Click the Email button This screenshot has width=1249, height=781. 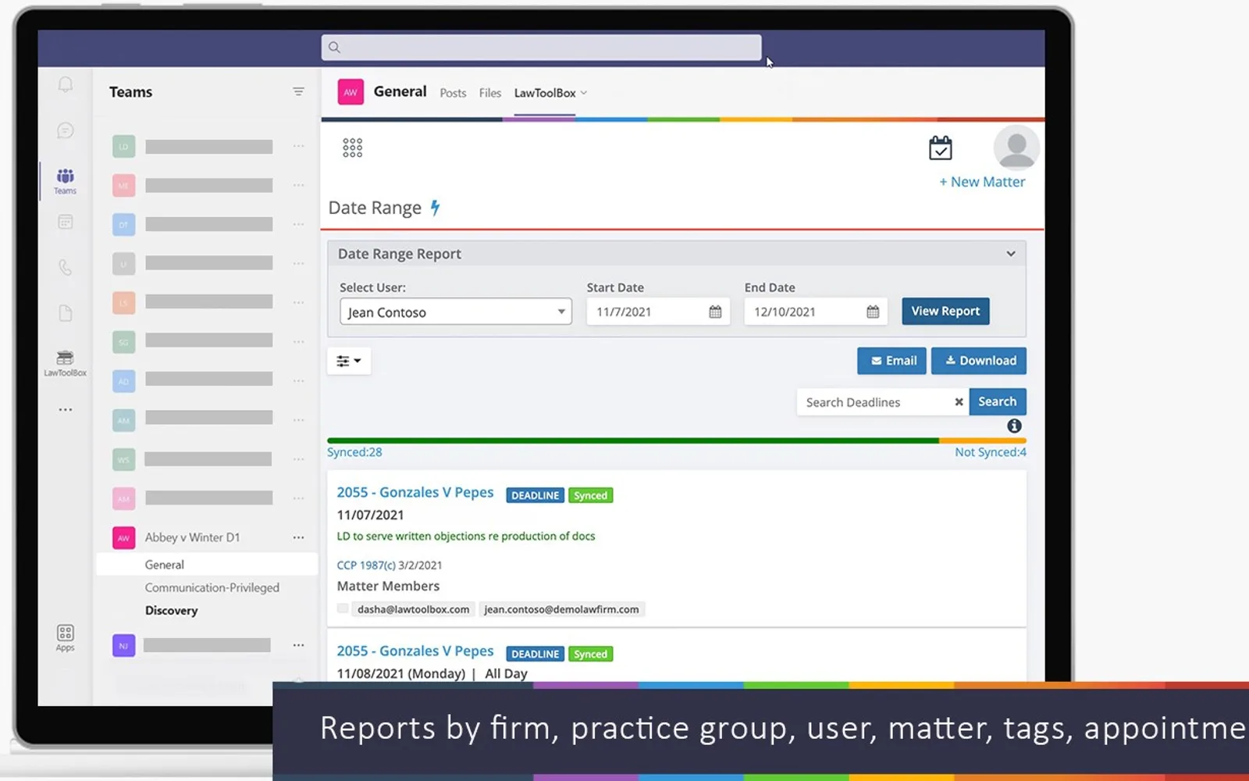(891, 361)
